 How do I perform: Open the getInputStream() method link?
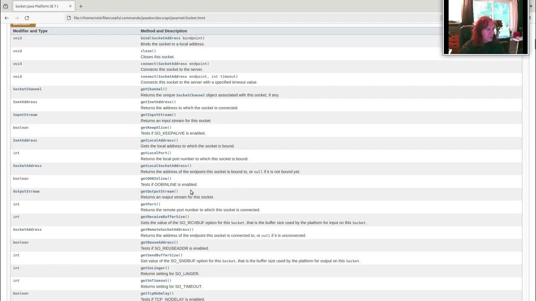pyautogui.click(x=158, y=115)
